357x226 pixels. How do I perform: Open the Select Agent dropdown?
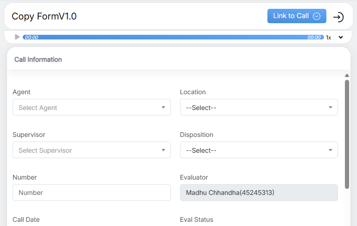click(x=91, y=108)
